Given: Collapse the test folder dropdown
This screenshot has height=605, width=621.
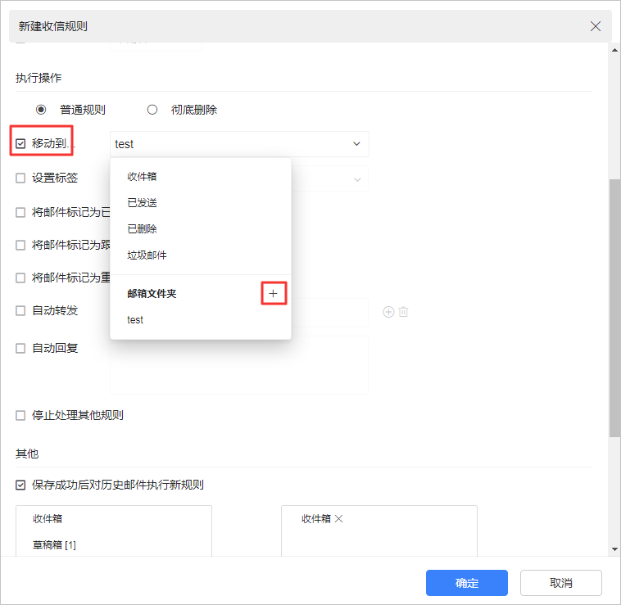Looking at the screenshot, I should 356,144.
